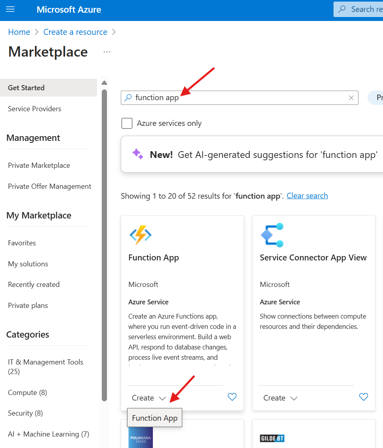Switch to the Get Started section
The image size is (383, 448).
(27, 87)
